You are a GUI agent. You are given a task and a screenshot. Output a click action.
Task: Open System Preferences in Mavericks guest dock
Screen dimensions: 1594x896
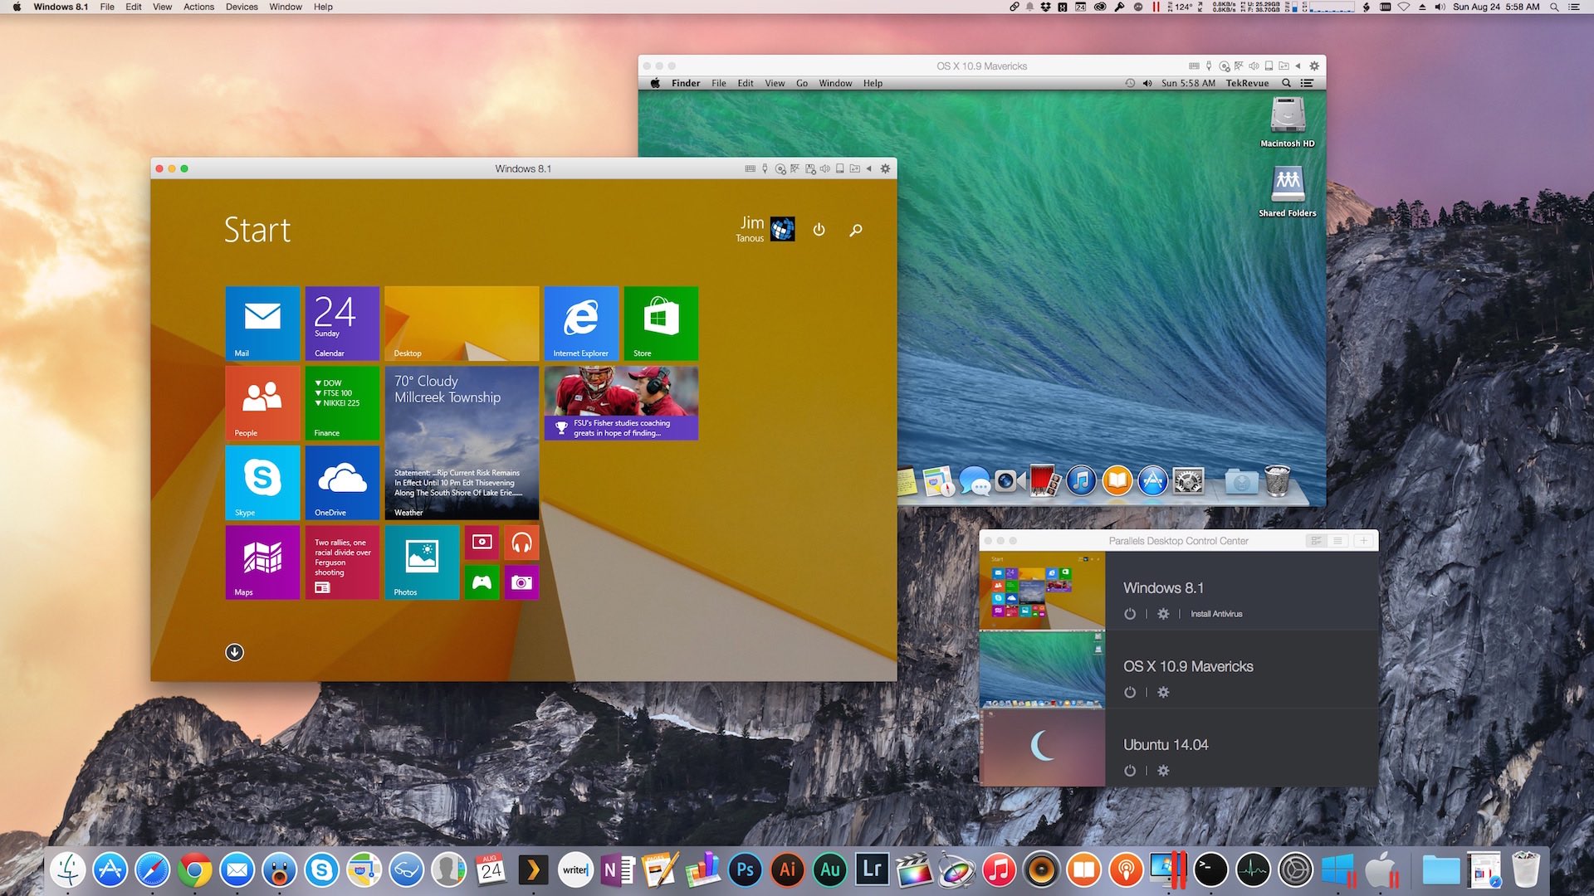coord(1188,480)
